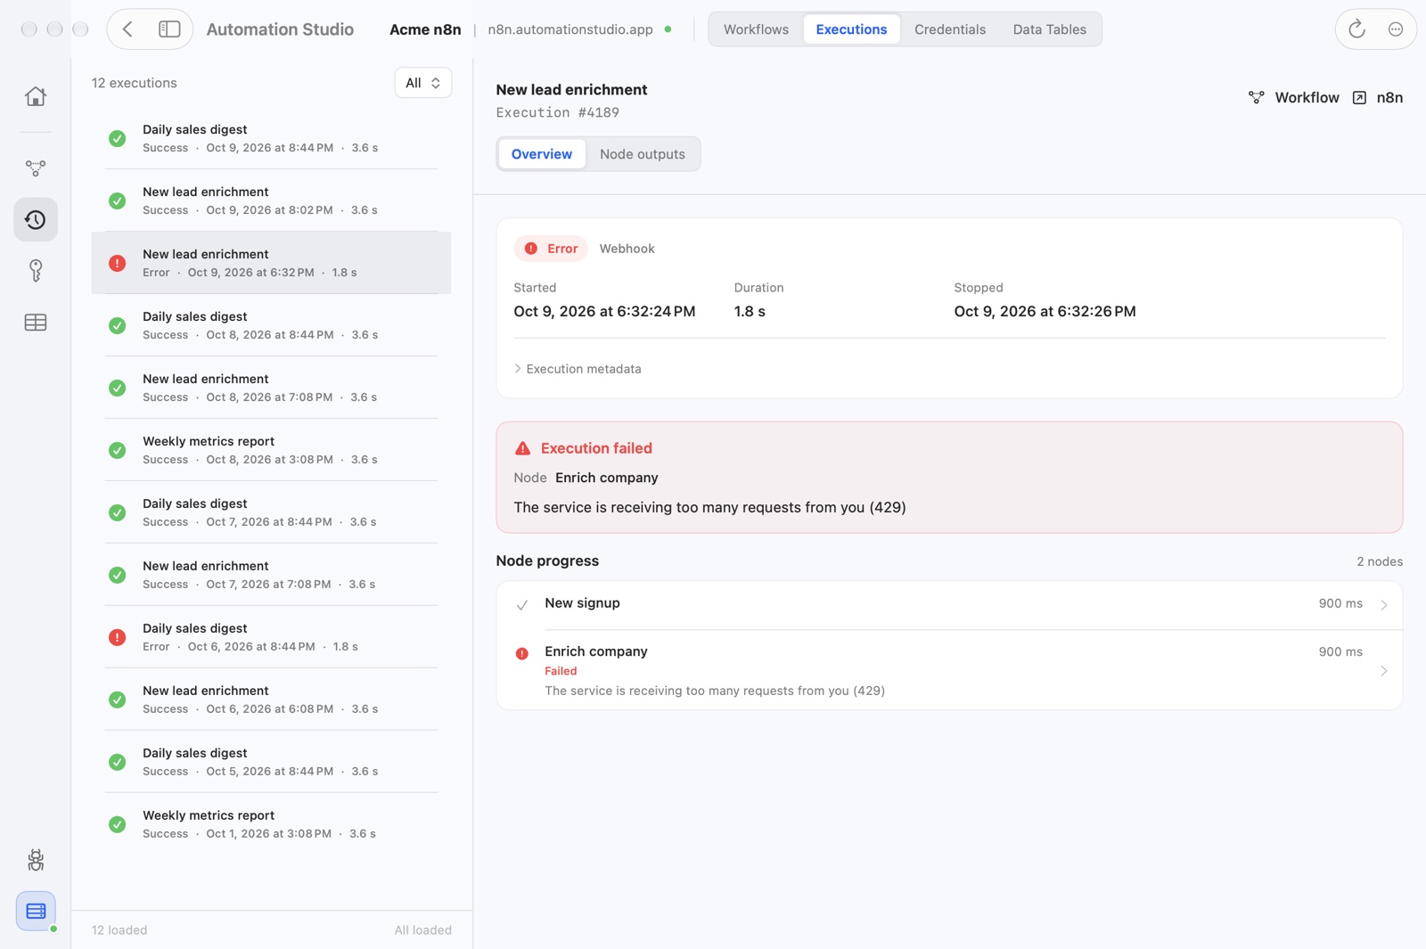Image resolution: width=1426 pixels, height=949 pixels.
Task: Open Weekly metrics report from Oct 8
Action: pyautogui.click(x=271, y=450)
